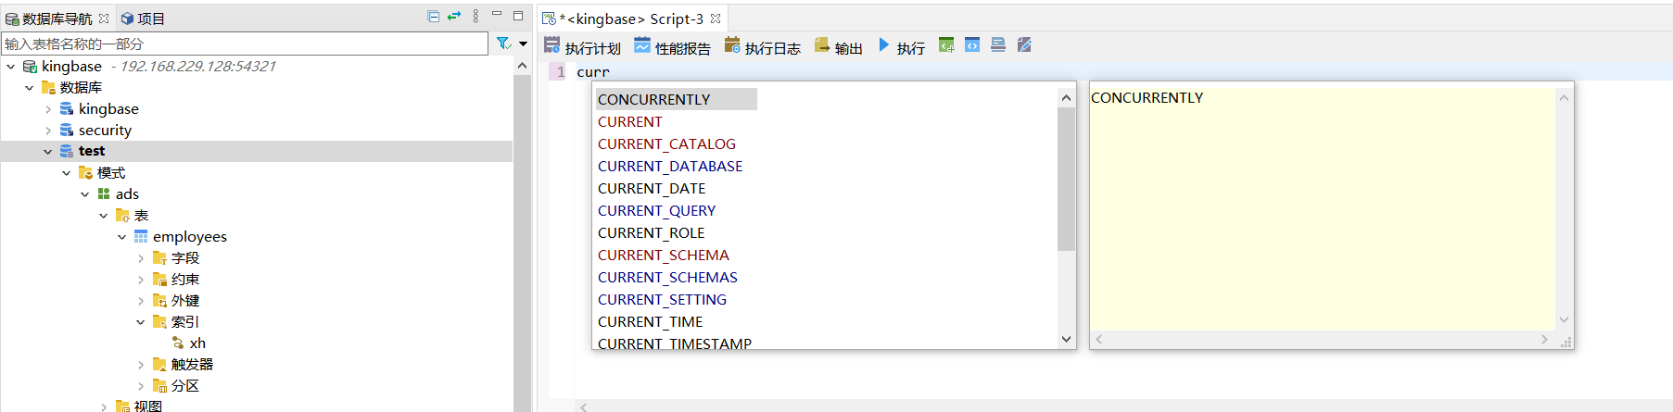Expand the 字段 (columns) folder
Image resolution: width=1673 pixels, height=412 pixels.
141,258
